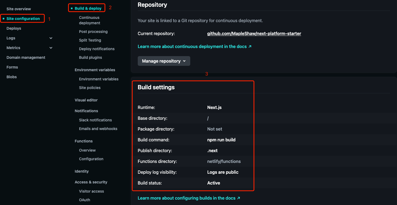
Task: Open Visitor access settings
Action: pyautogui.click(x=91, y=191)
